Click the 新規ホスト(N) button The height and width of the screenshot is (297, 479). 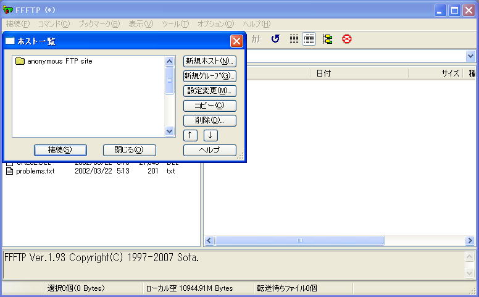(210, 61)
